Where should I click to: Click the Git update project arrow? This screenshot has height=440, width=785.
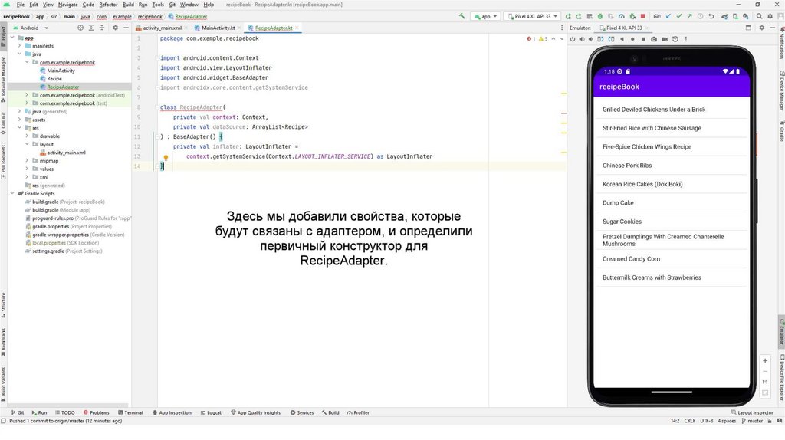point(668,16)
